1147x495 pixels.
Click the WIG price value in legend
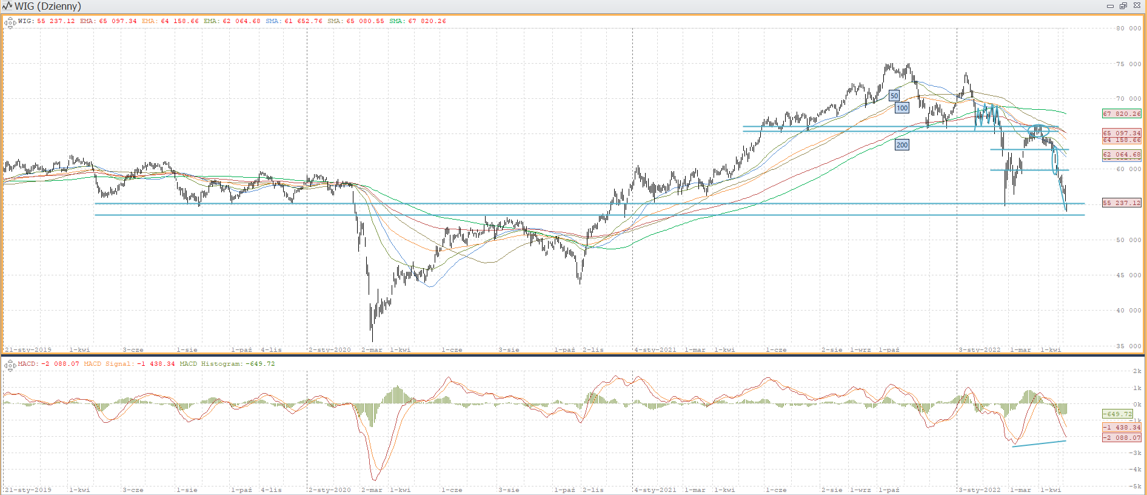[x=56, y=21]
